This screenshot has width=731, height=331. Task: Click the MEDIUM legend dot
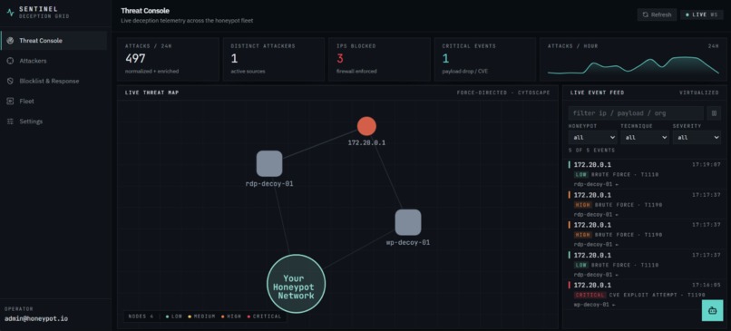pyautogui.click(x=190, y=316)
